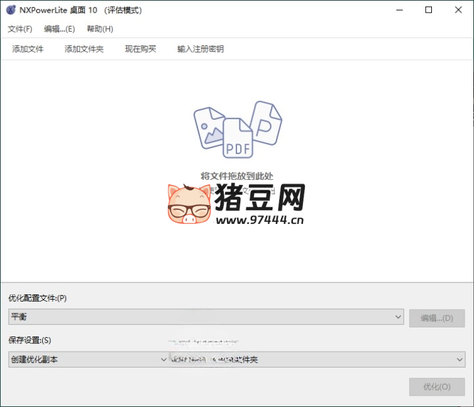Click 添加文件夹 in the toolbar
Screen dimensions: 474x407
[84, 49]
